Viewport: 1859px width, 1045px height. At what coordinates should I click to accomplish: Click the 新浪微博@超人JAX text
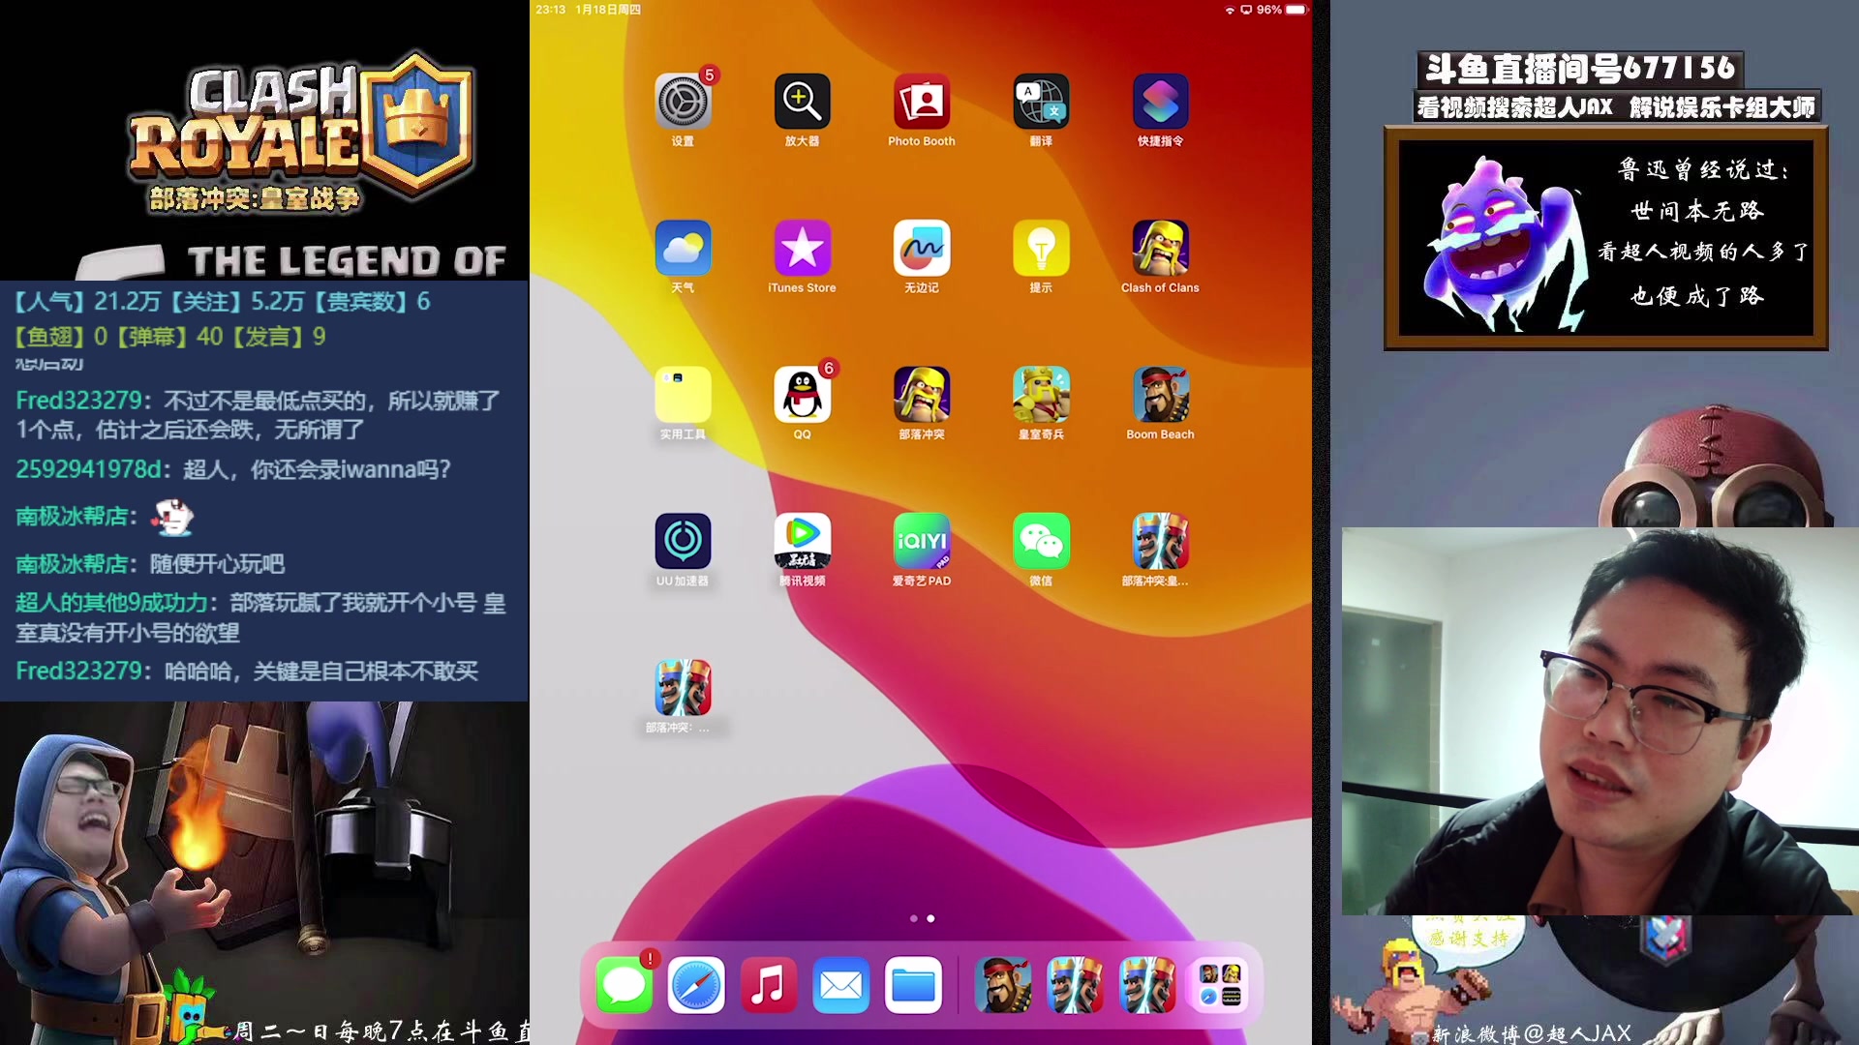(x=1532, y=1033)
